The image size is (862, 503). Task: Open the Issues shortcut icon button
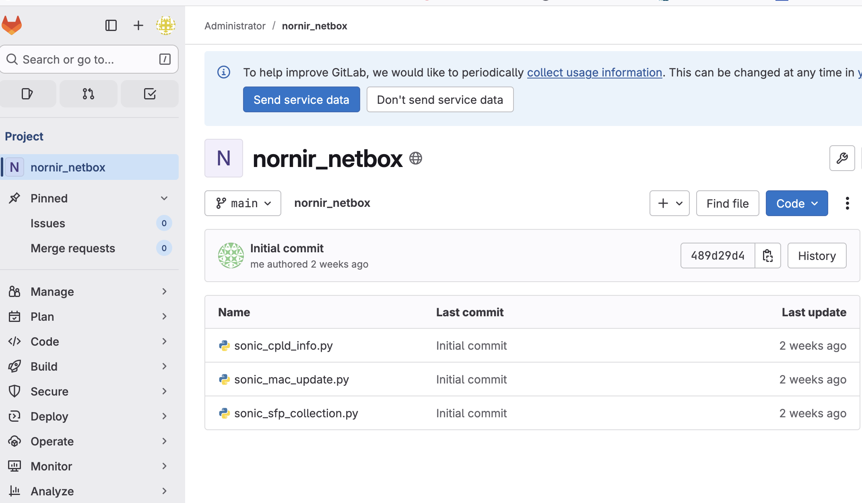click(x=27, y=94)
